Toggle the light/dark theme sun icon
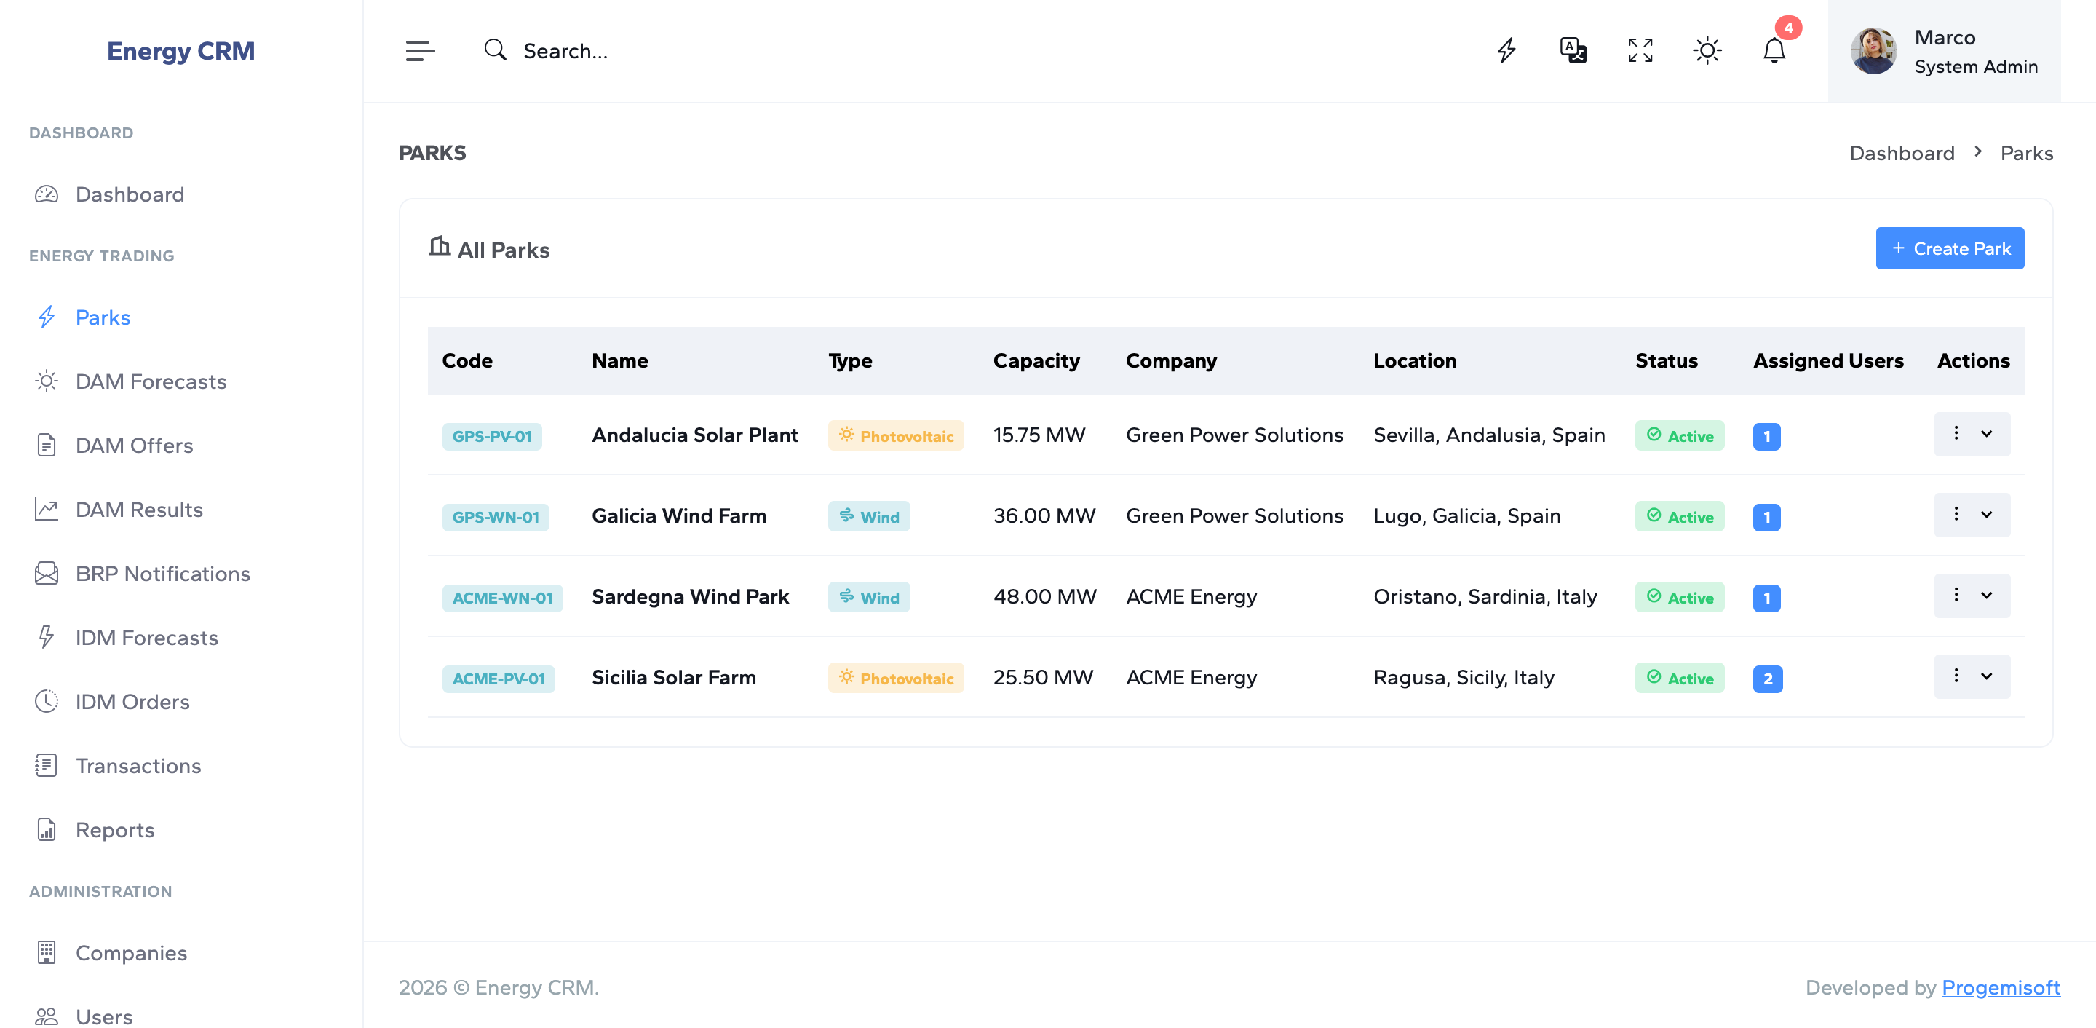This screenshot has width=2096, height=1028. click(1707, 50)
